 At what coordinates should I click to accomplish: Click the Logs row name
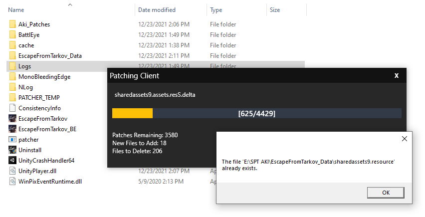coord(24,66)
